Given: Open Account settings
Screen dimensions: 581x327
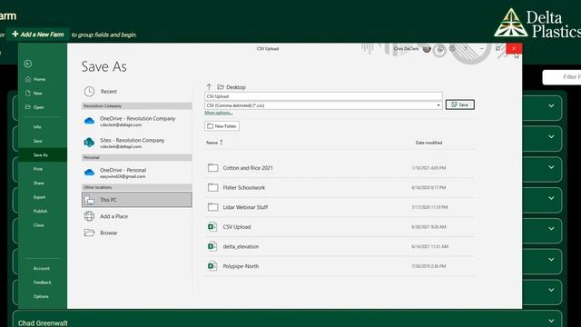Looking at the screenshot, I should (x=42, y=269).
